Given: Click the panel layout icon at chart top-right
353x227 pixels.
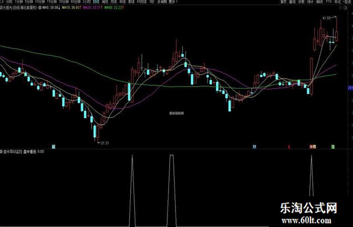Looking at the screenshot, I should point(346,8).
